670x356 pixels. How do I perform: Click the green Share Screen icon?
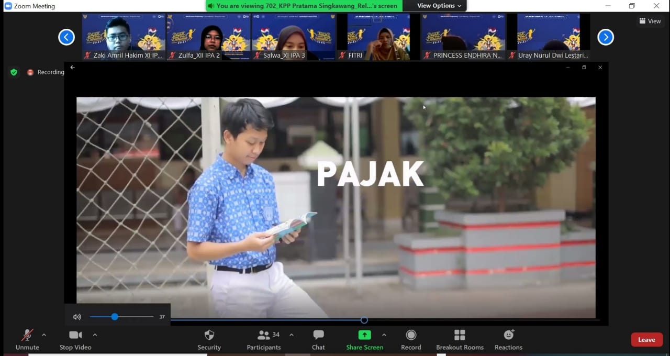pos(364,336)
